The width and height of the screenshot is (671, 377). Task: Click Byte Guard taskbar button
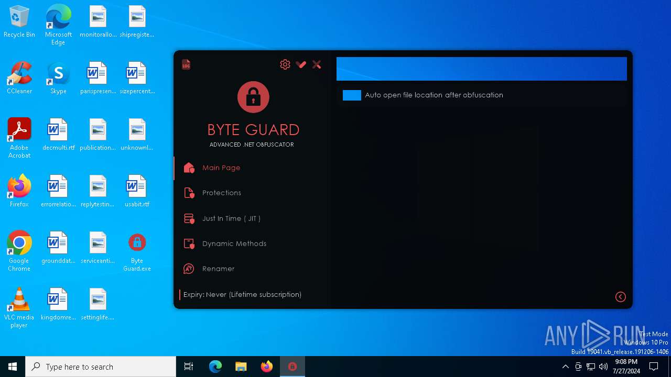pos(293,367)
